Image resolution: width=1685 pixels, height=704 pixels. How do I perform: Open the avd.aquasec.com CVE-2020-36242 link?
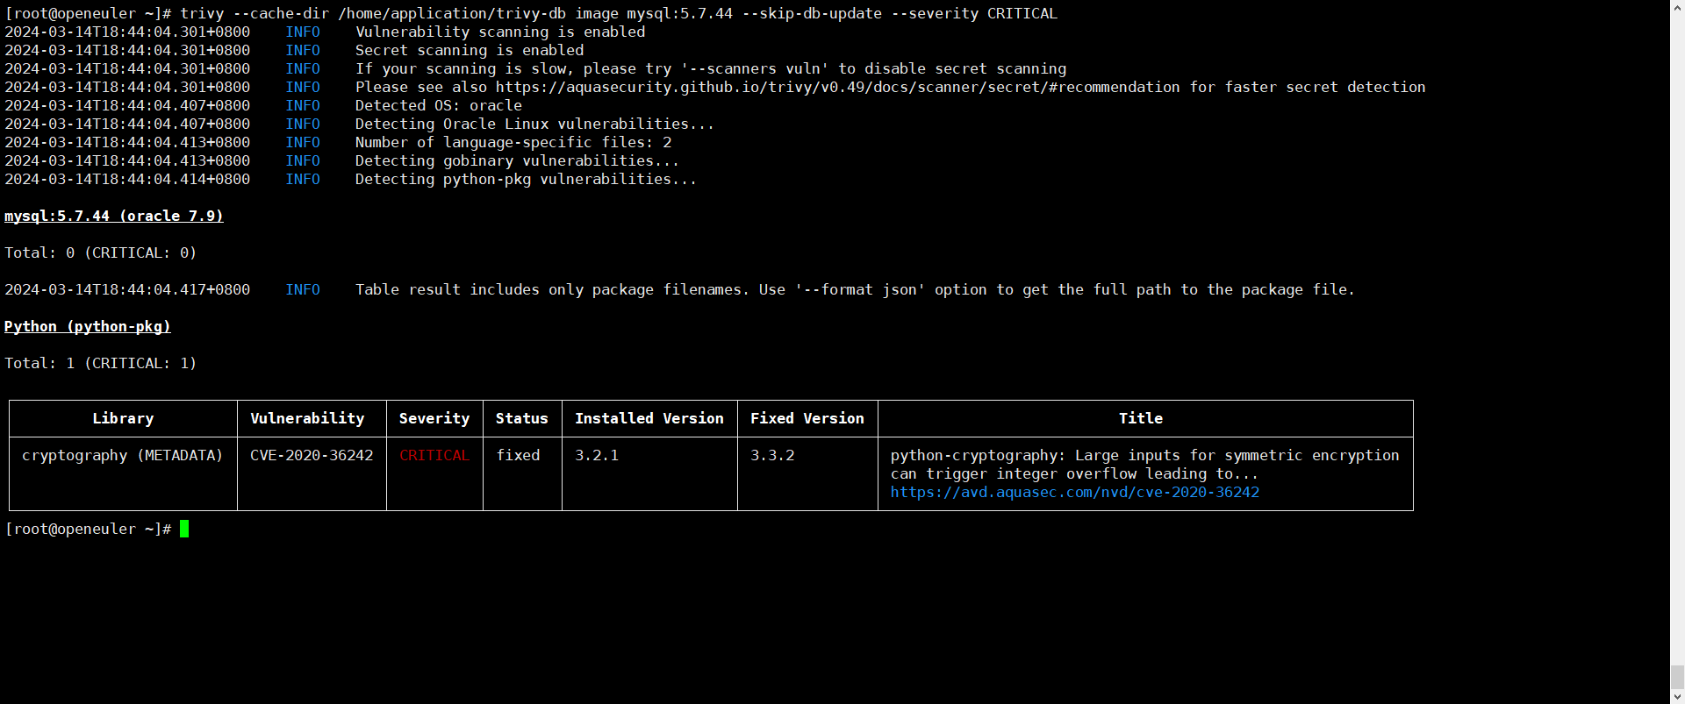point(1074,493)
